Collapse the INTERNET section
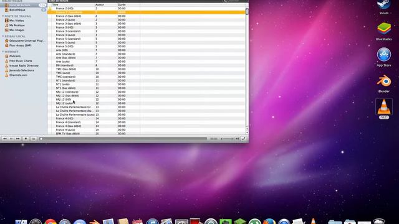Viewport: 399px width, 224px height. point(2,52)
